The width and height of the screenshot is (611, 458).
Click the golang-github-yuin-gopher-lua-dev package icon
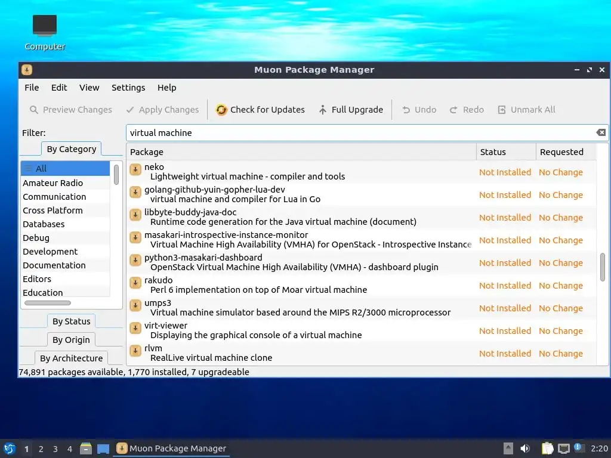click(x=135, y=192)
